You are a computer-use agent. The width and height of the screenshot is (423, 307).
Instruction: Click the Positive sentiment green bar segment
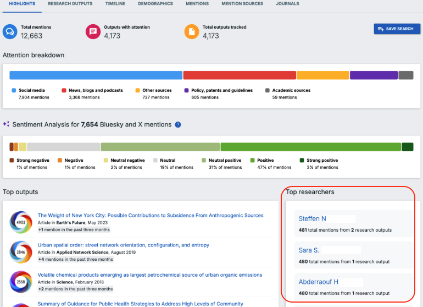(x=311, y=147)
